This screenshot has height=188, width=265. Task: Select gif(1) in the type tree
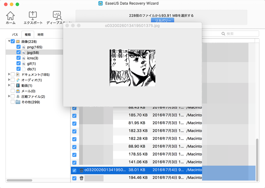click(x=31, y=64)
